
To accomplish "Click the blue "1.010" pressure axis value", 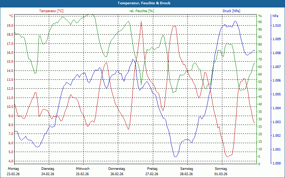I will click(x=276, y=26).
